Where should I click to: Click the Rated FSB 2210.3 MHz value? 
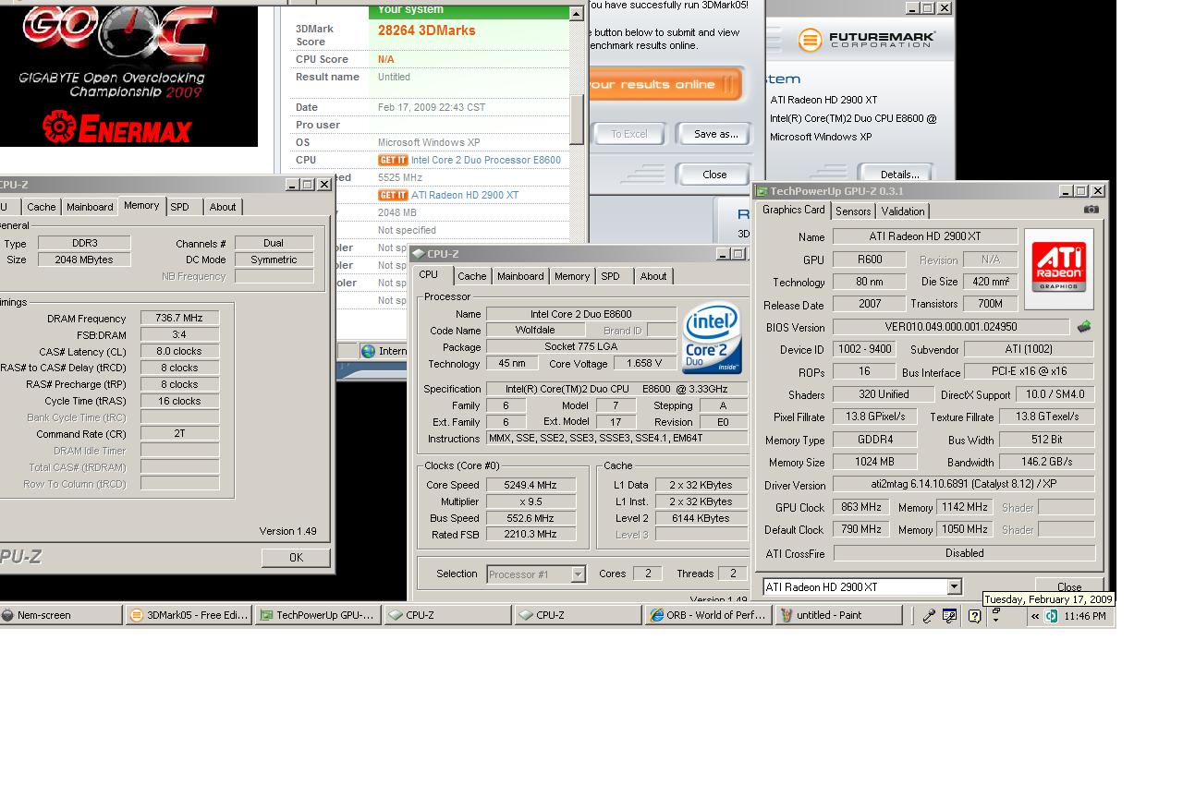531,534
